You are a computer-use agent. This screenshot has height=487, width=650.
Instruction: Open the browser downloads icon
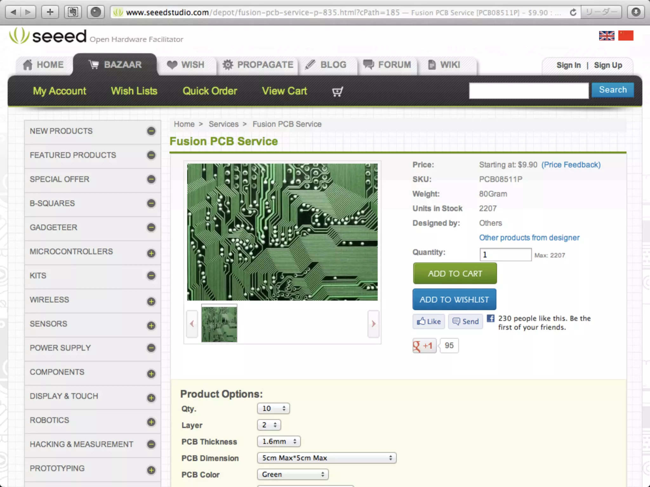coord(636,12)
